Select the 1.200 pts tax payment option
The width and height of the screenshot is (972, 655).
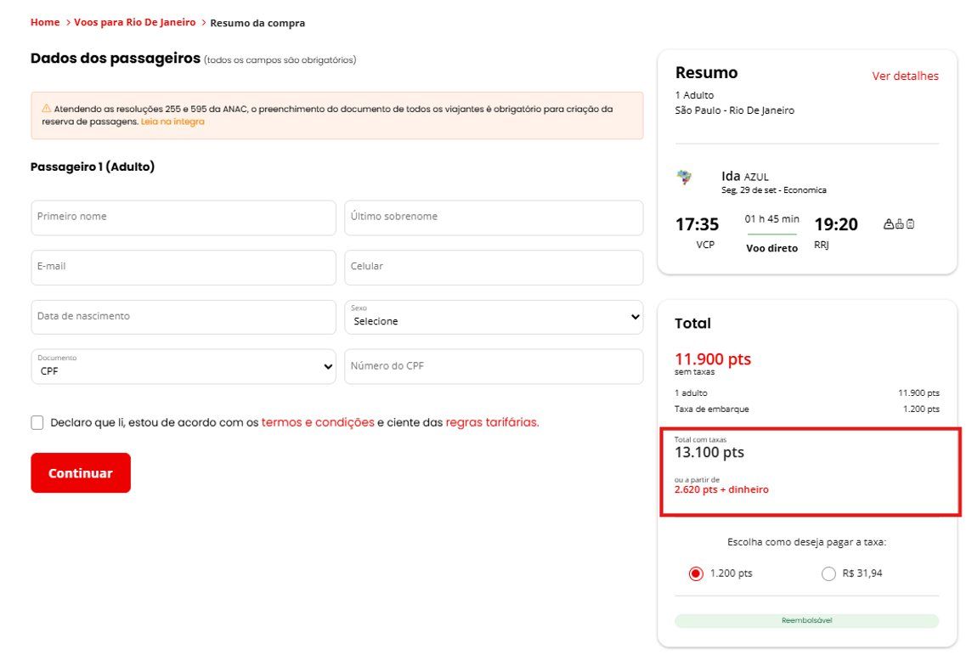pyautogui.click(x=696, y=573)
